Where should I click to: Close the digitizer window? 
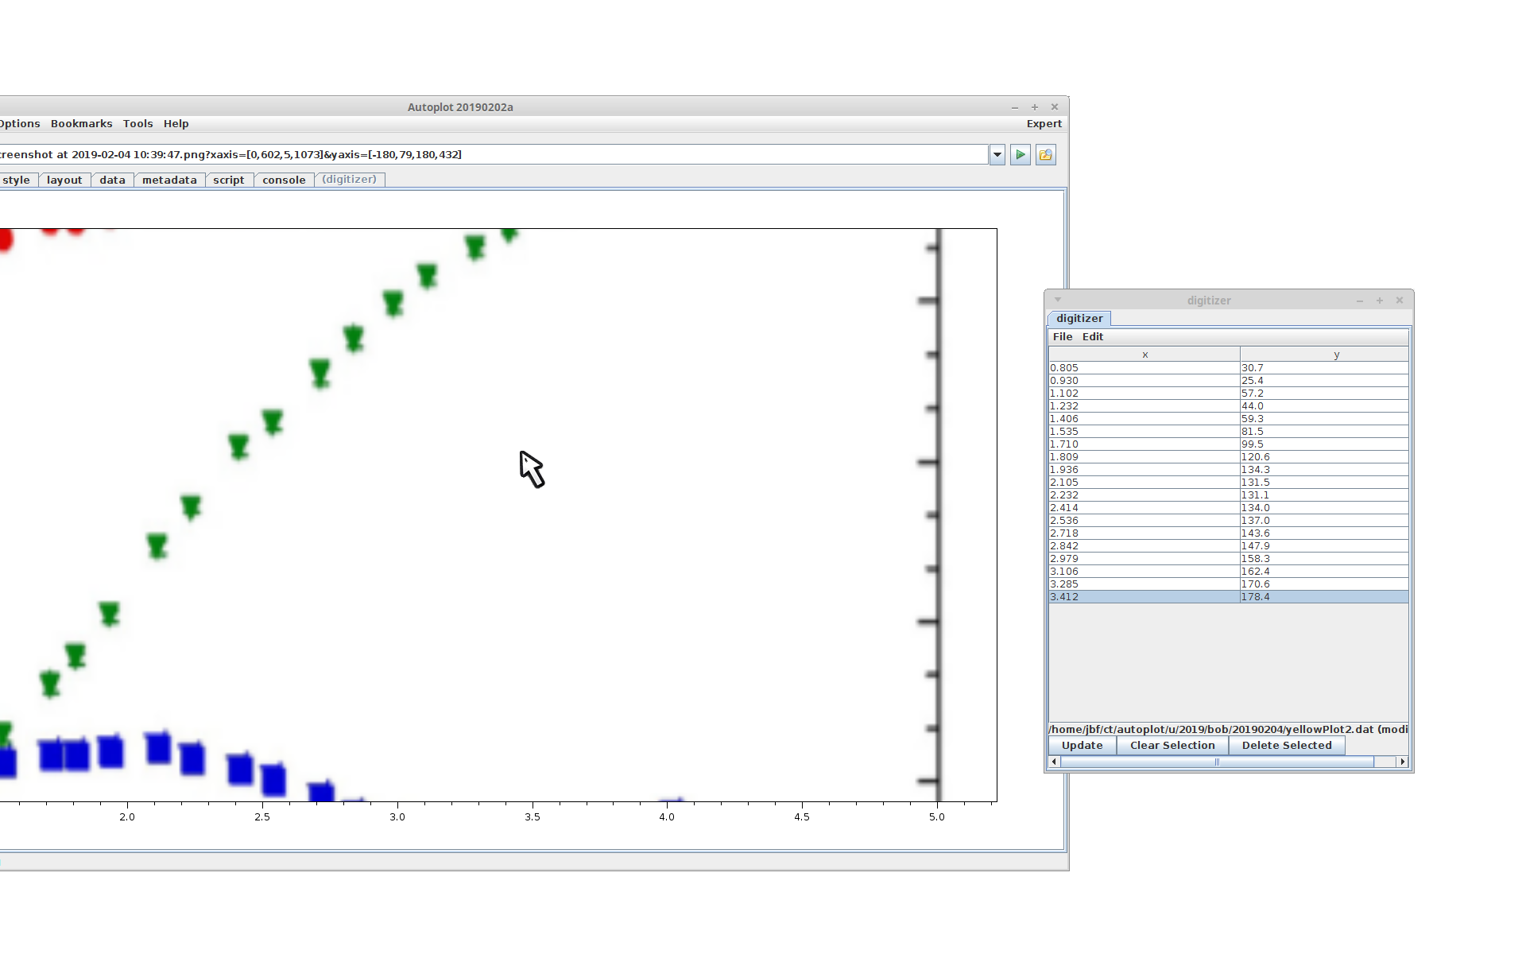[1400, 301]
